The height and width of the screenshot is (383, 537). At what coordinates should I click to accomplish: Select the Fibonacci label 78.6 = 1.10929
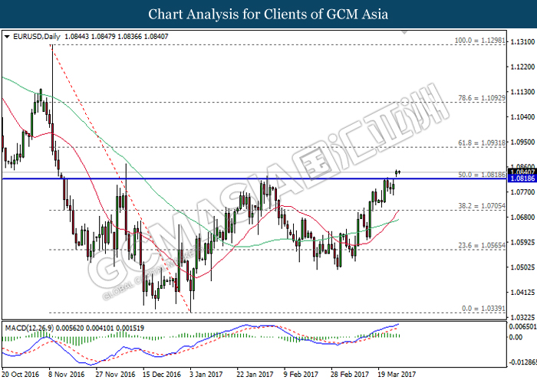[x=482, y=98]
